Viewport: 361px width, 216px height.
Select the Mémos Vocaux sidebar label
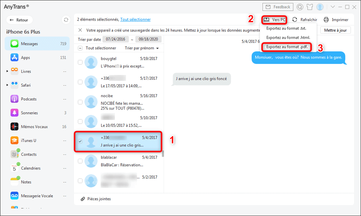[x=35, y=127]
